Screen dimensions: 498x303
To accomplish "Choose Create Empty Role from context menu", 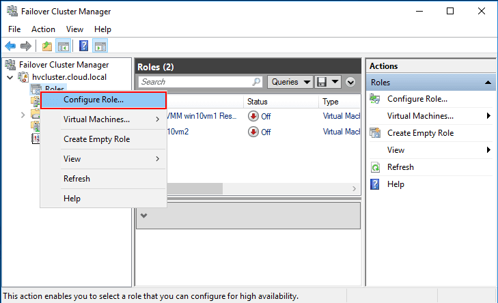I will pos(96,139).
